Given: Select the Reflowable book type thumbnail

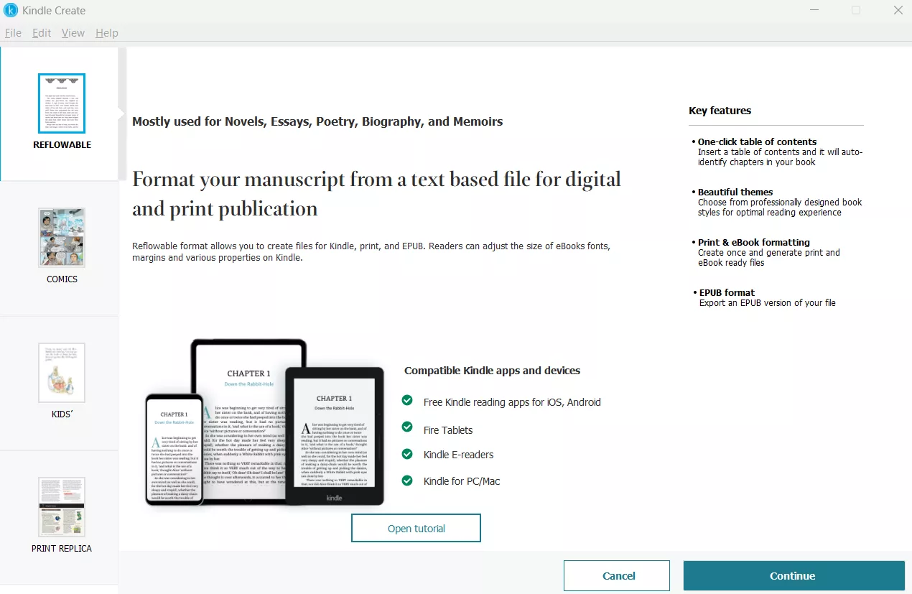Looking at the screenshot, I should point(62,103).
